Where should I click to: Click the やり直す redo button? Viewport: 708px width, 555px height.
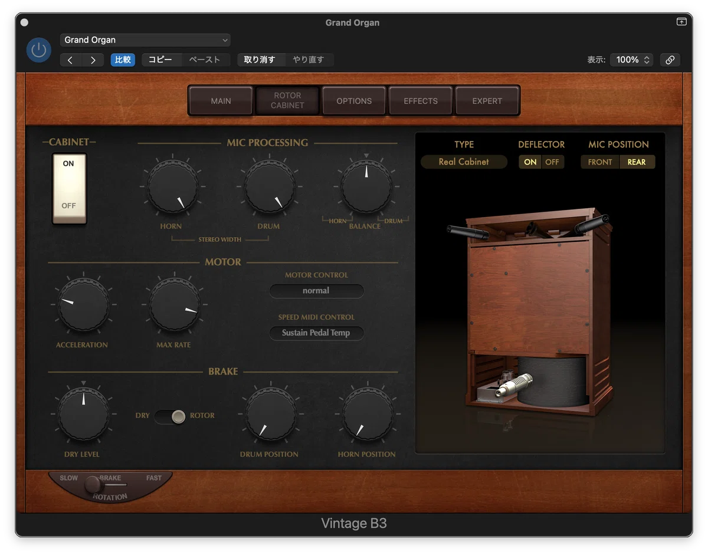[309, 60]
